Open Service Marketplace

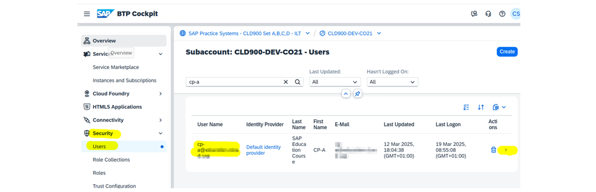(x=115, y=67)
